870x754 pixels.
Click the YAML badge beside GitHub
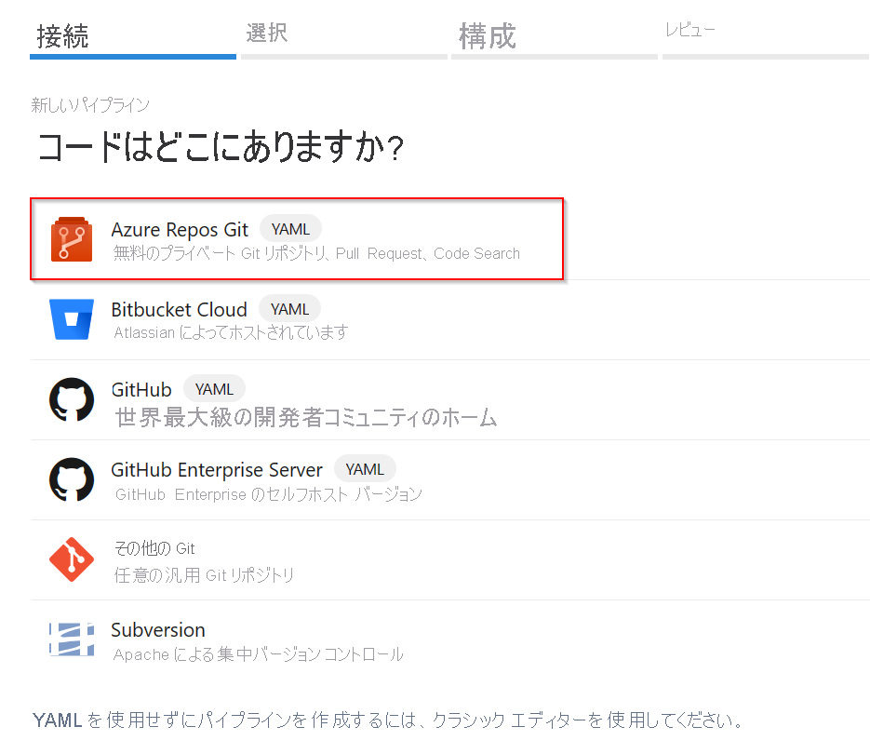(214, 388)
